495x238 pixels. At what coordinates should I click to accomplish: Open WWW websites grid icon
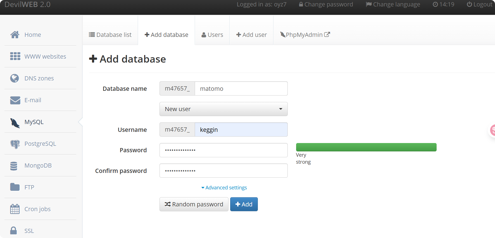coord(15,56)
